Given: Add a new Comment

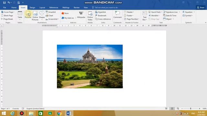Looking at the screenshot, I should pos(117,15).
